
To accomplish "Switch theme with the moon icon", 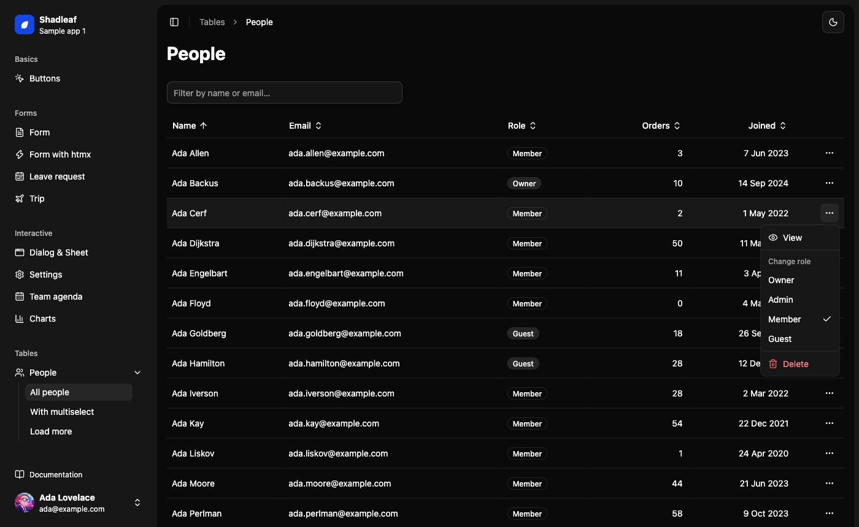I will [833, 22].
